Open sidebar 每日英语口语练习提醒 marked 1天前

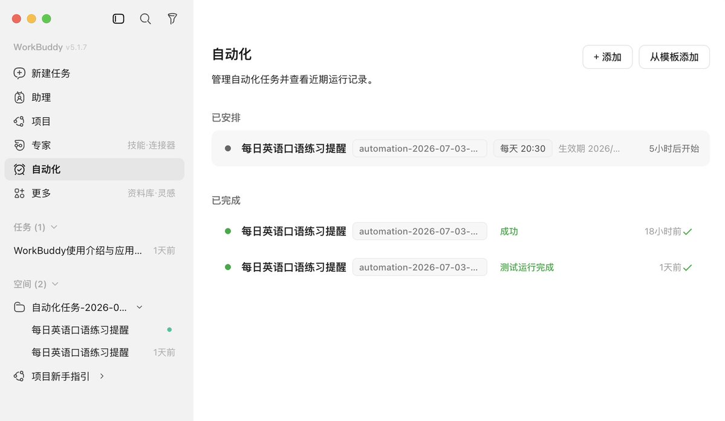(x=80, y=353)
